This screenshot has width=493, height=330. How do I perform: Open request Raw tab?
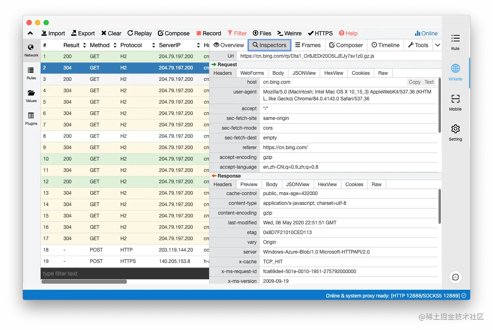click(x=383, y=73)
